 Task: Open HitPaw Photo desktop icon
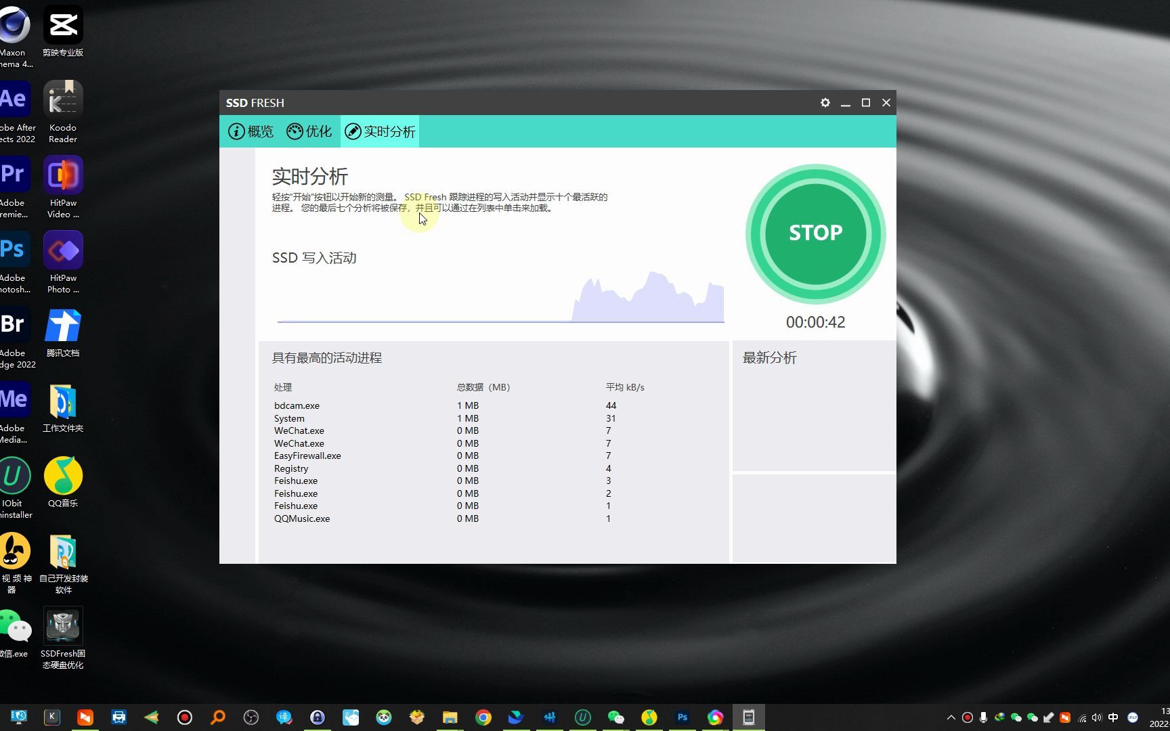pos(63,263)
